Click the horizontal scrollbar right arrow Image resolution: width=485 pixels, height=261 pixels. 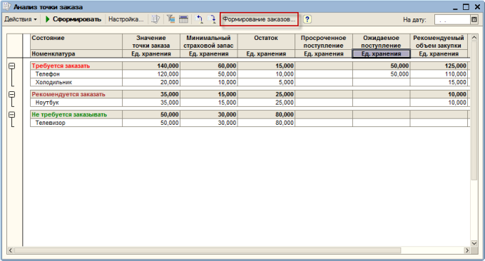(x=467, y=250)
